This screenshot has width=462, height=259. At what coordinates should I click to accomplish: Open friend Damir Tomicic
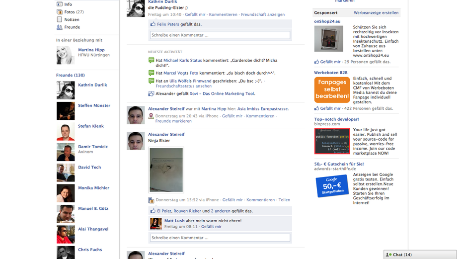point(93,147)
